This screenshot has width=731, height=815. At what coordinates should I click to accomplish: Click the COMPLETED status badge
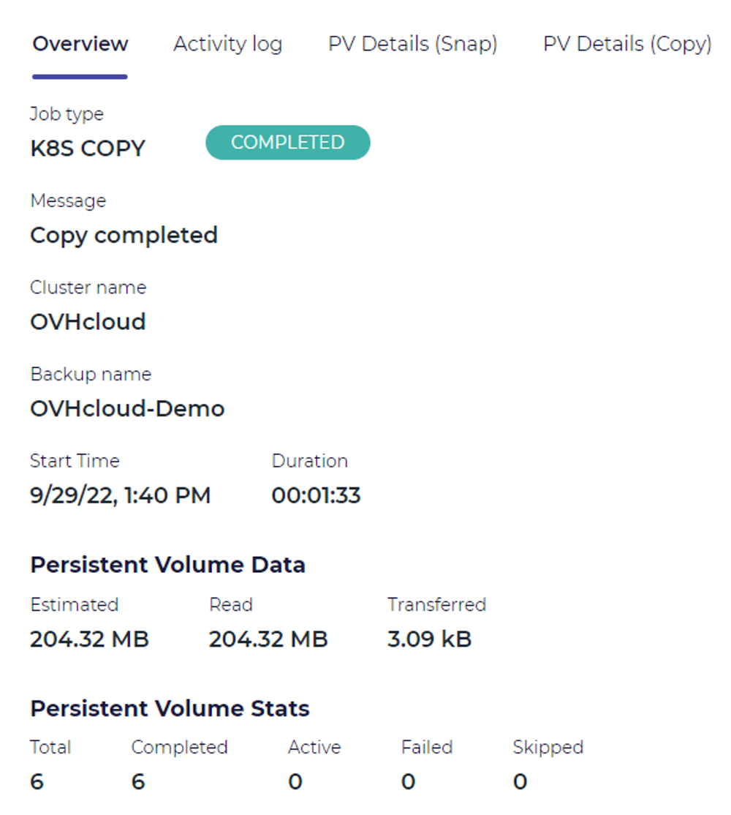click(287, 142)
